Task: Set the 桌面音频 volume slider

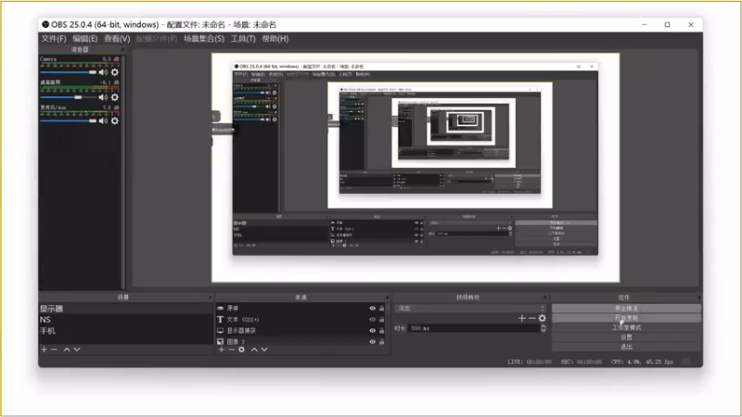Action: coord(68,97)
